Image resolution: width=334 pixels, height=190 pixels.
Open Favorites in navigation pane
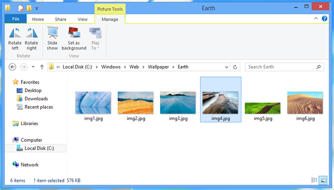(30, 82)
